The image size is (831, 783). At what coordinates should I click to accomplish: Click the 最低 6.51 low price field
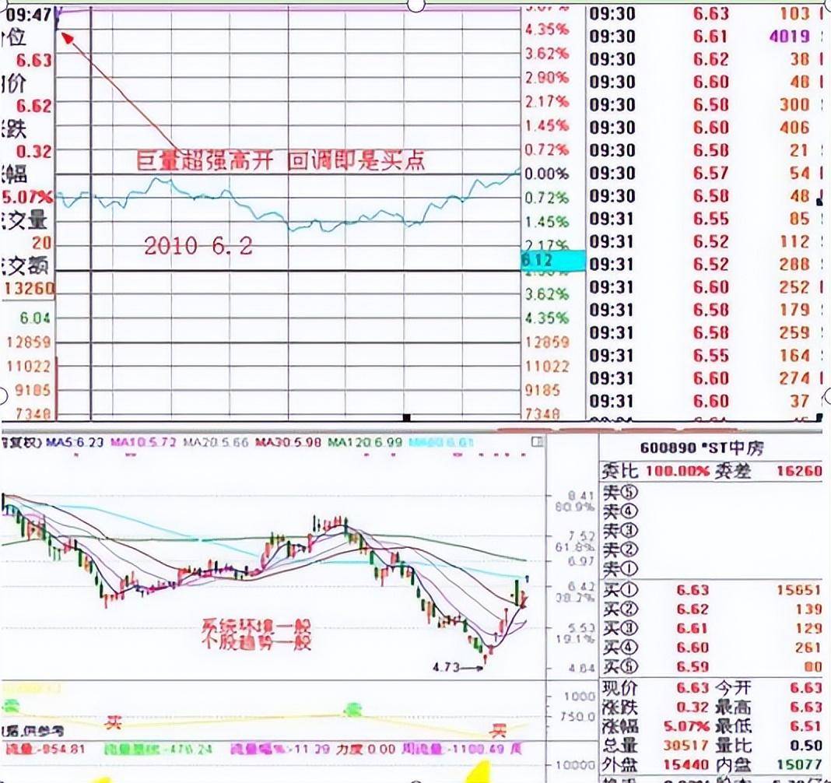769,725
